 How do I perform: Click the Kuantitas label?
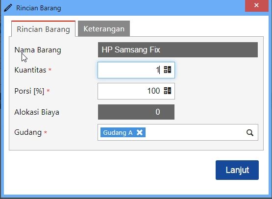coord(30,70)
